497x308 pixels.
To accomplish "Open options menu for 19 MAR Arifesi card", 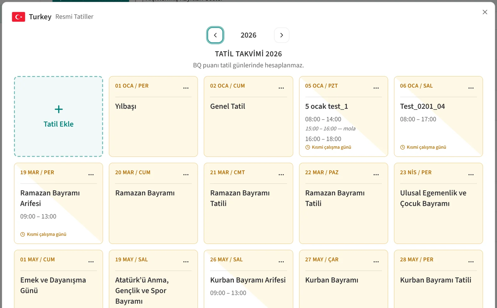I will (91, 174).
